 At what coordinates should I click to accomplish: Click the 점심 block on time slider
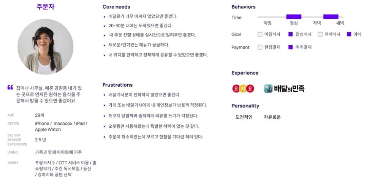[x=294, y=17]
